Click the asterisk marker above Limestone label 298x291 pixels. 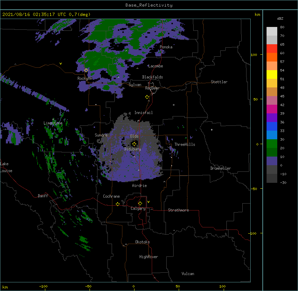(53, 119)
